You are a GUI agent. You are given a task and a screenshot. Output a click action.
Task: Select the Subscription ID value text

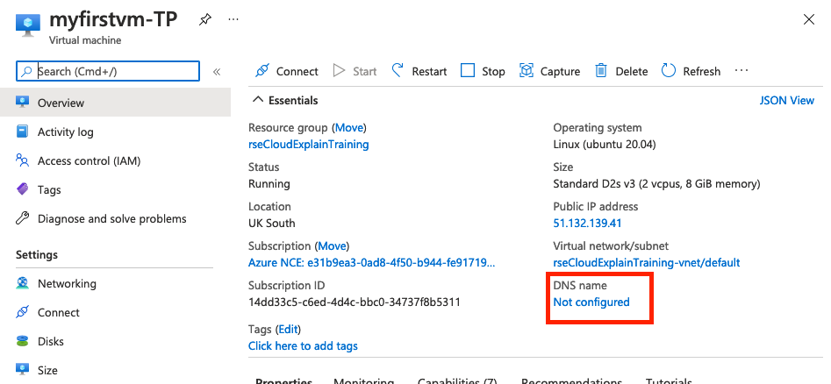(x=354, y=302)
